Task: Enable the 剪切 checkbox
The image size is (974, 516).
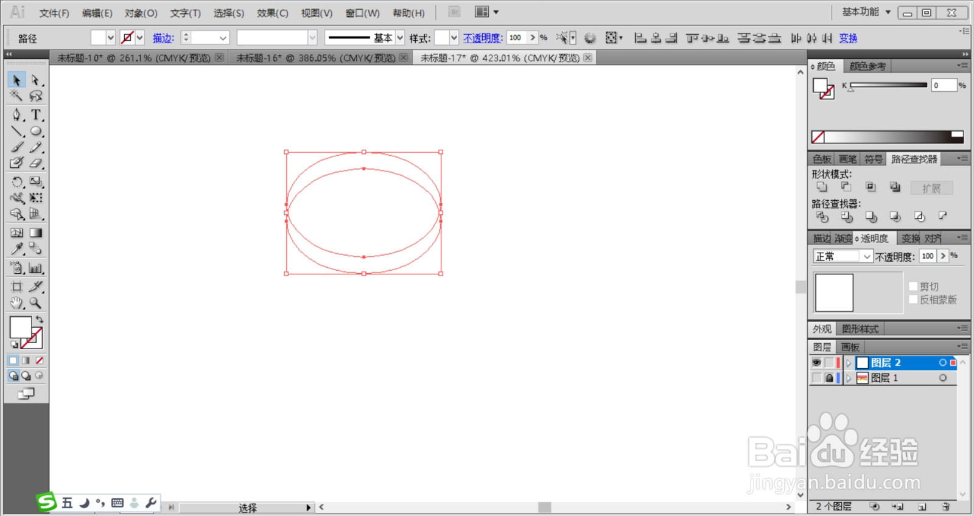Action: click(913, 286)
